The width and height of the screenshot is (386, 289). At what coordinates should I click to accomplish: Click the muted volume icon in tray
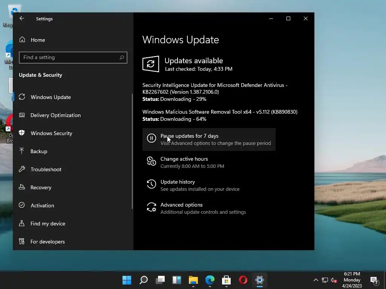click(334, 280)
